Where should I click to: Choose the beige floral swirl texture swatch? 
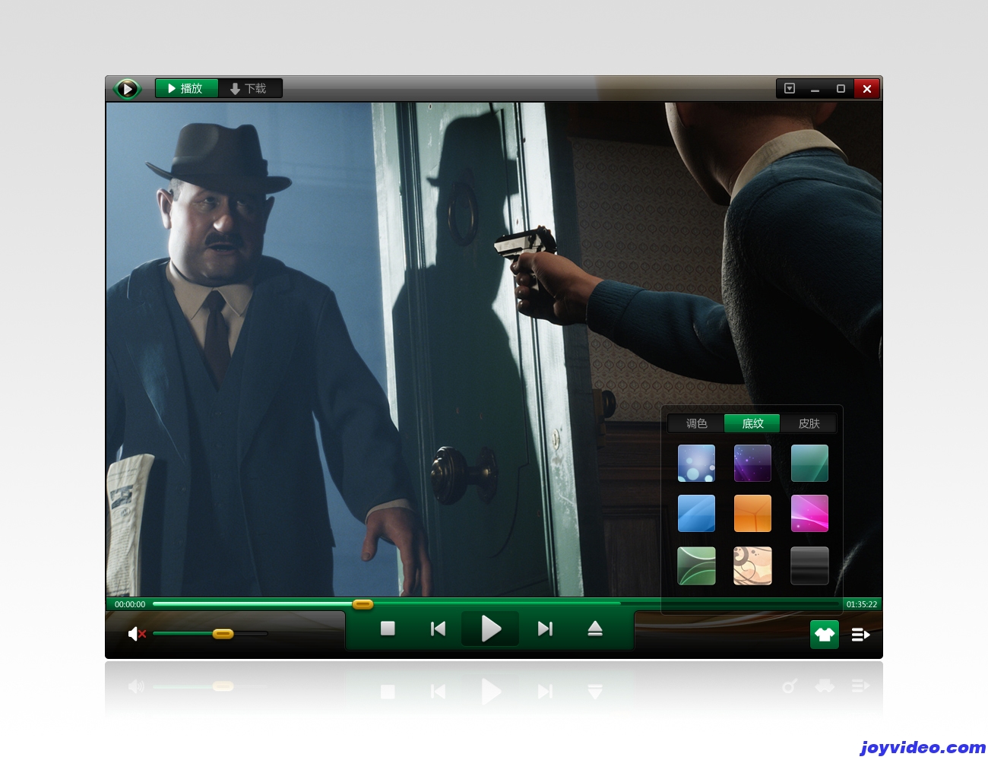752,566
